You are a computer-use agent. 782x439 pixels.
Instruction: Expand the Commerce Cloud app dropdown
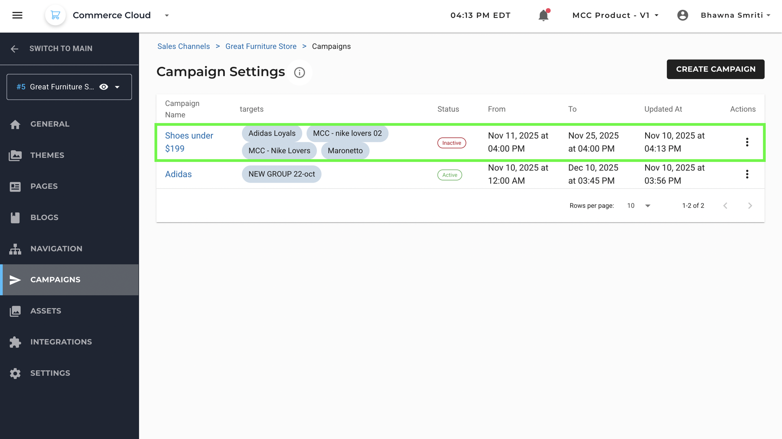point(167,15)
